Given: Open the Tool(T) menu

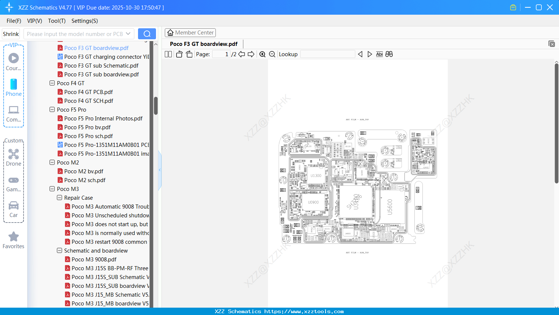Looking at the screenshot, I should tap(57, 21).
